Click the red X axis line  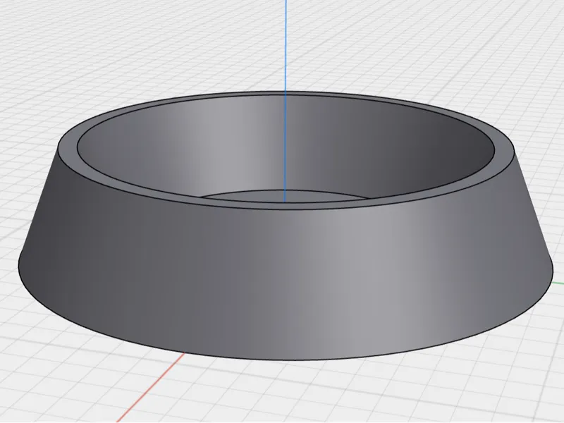point(151,387)
